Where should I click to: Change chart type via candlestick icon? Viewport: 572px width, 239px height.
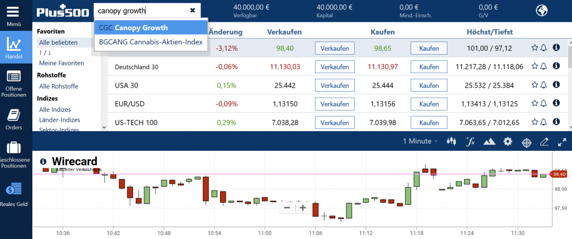pos(452,141)
